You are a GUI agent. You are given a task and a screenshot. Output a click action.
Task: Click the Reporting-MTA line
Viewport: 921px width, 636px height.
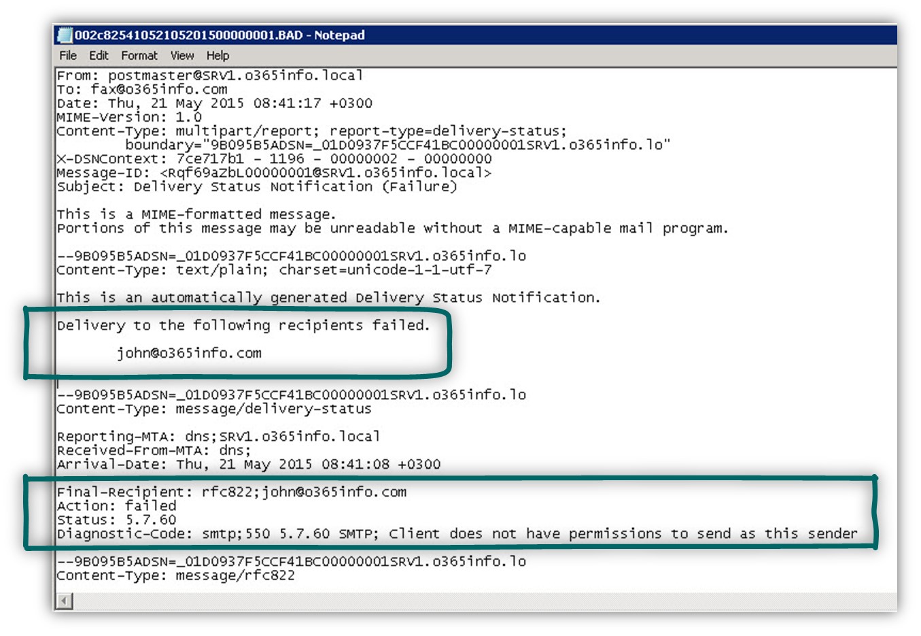218,437
